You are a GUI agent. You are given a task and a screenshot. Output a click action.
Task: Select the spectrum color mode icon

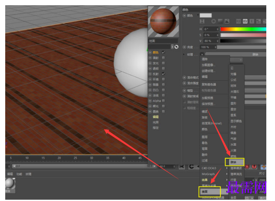coord(220,21)
